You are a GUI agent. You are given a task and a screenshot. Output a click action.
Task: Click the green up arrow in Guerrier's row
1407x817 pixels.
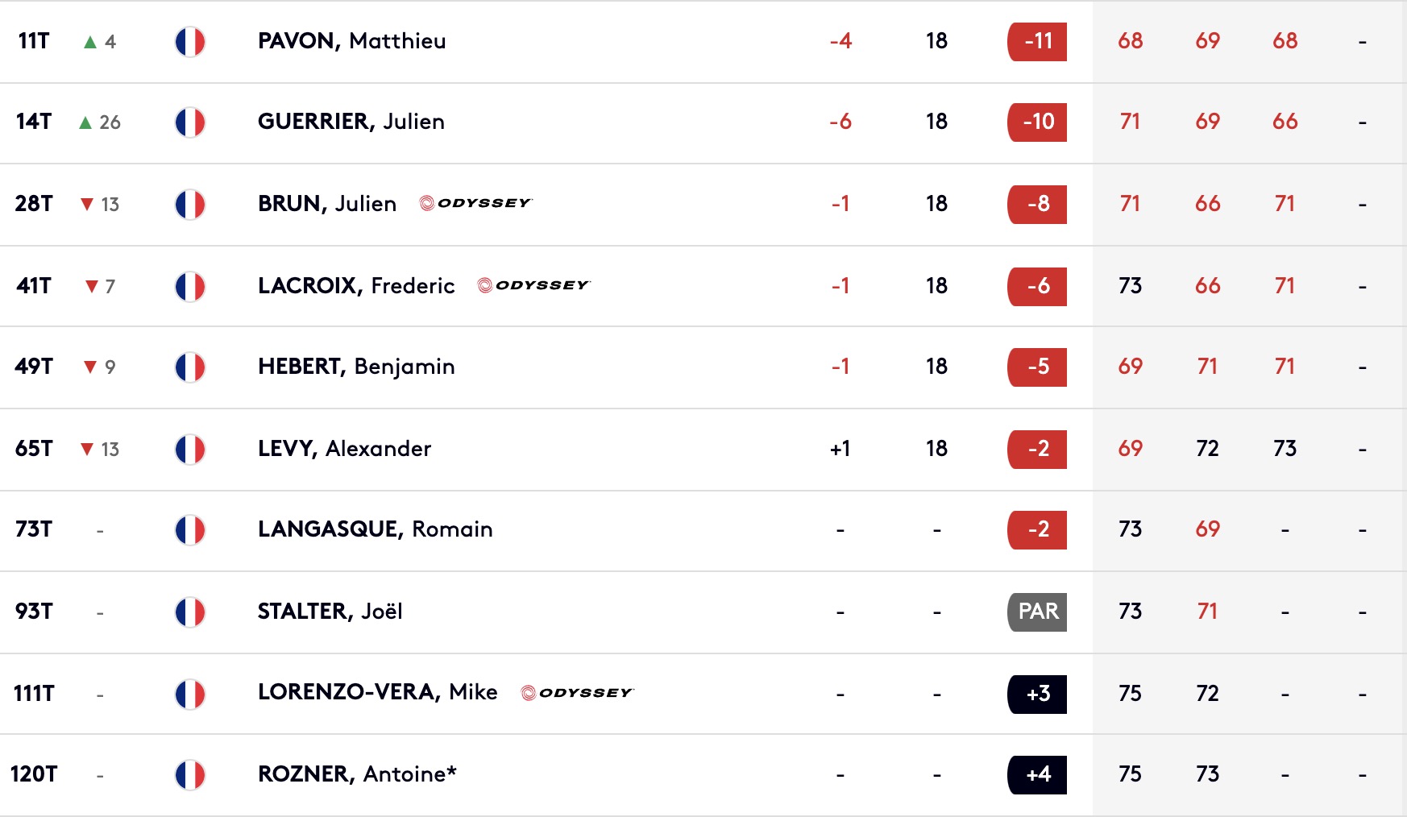tap(85, 122)
